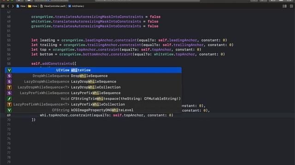Select the CFStringTrimWhitespace function completion
The height and width of the screenshot is (165, 295).
click(93, 99)
